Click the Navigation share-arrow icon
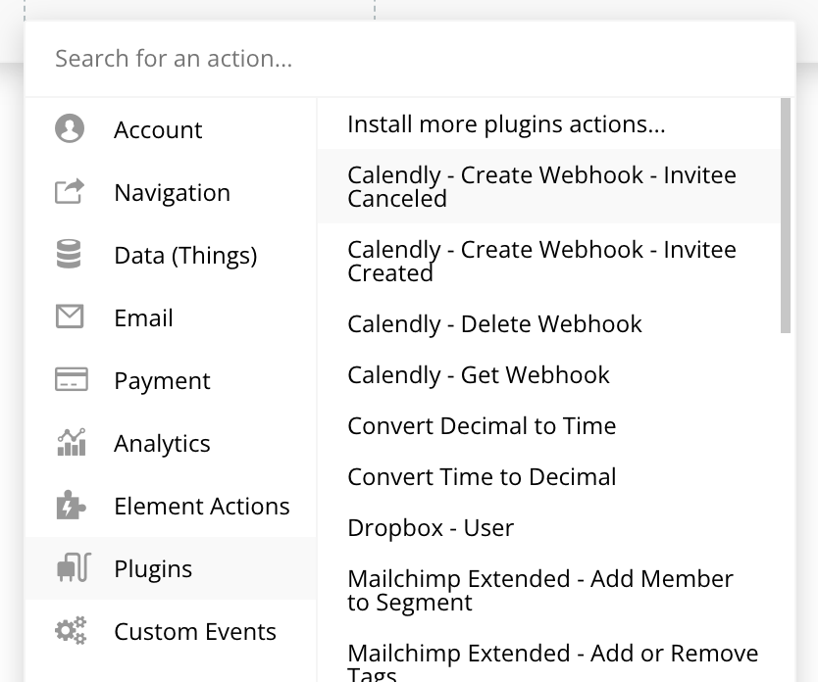This screenshot has width=818, height=682. point(70,191)
